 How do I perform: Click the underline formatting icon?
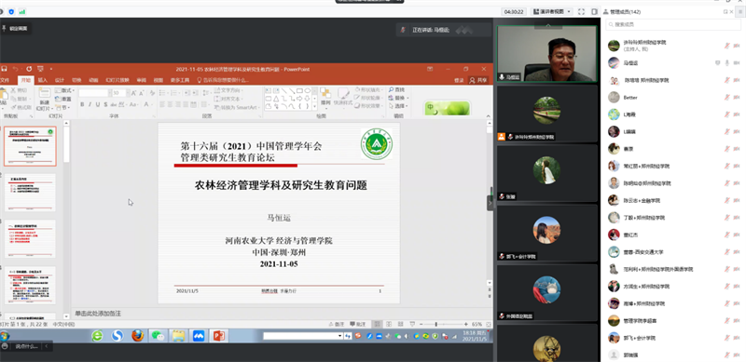coord(98,104)
